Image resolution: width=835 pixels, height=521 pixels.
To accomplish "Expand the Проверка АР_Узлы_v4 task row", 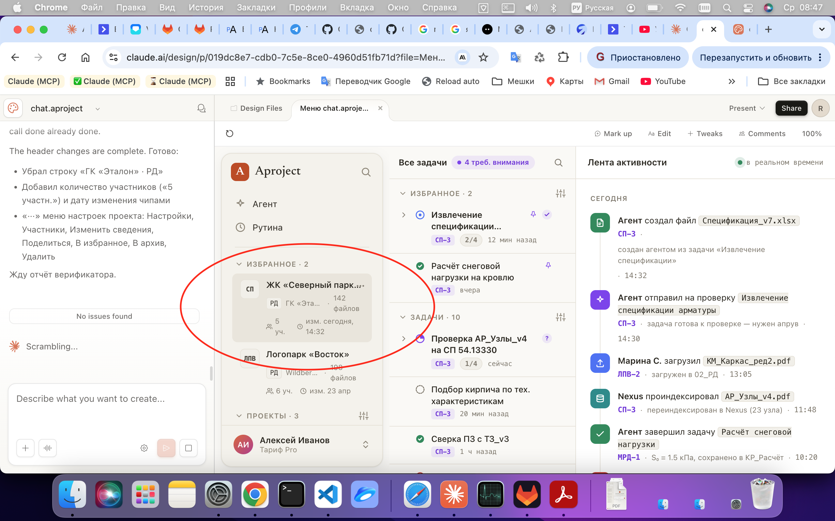I will 404,339.
